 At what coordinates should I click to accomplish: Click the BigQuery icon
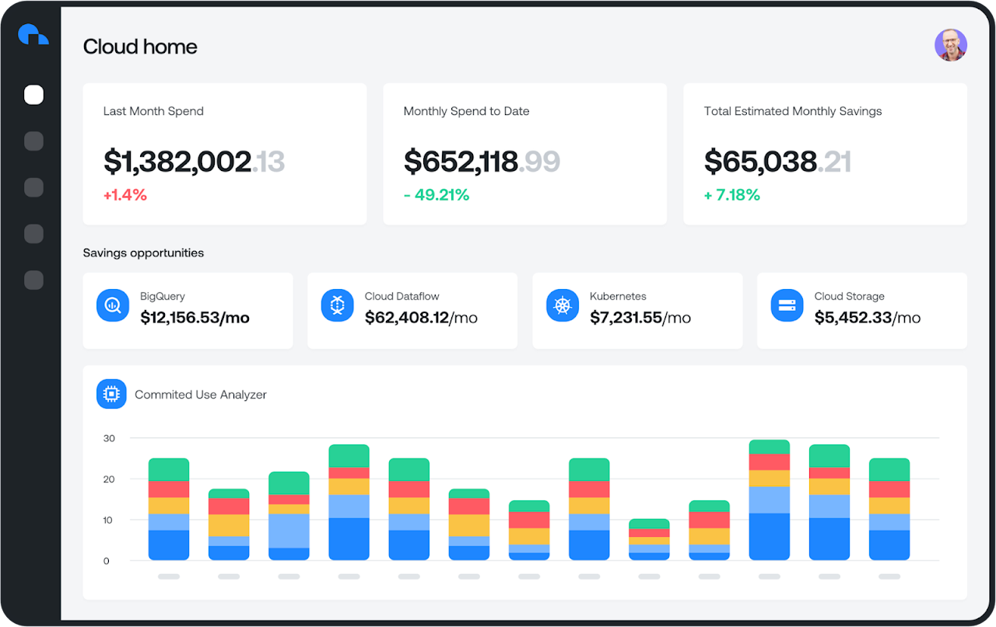click(x=112, y=305)
